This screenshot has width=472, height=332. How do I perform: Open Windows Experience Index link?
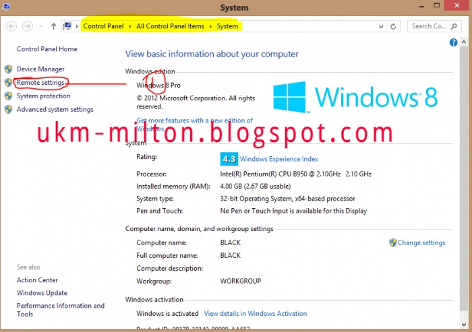click(x=278, y=159)
